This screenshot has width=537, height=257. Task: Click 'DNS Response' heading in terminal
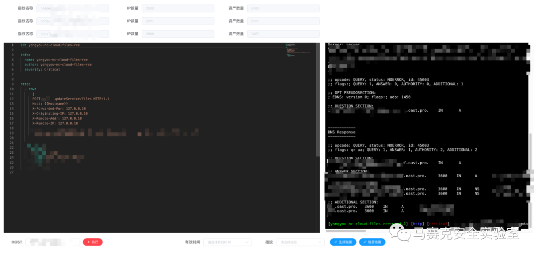click(342, 132)
